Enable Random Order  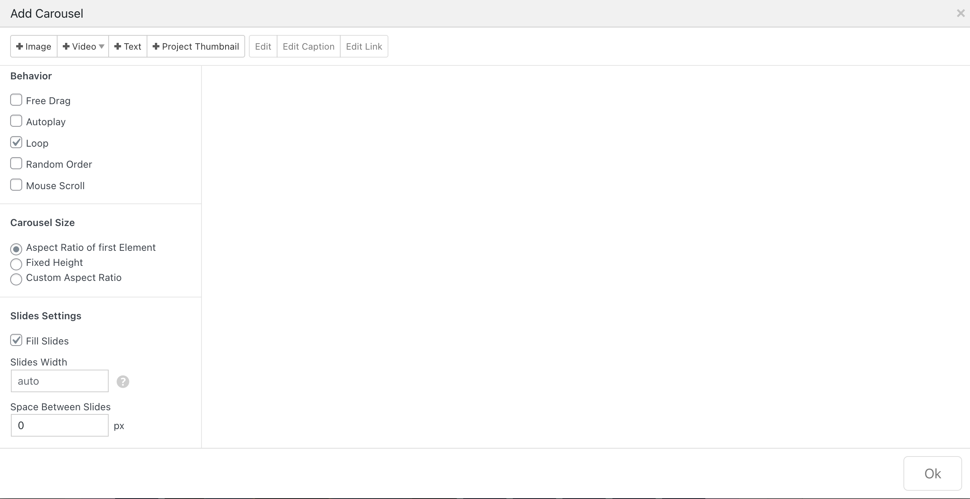point(16,164)
